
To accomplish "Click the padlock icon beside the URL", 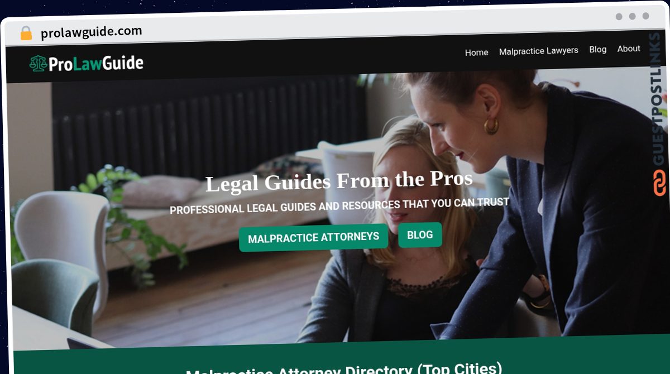I will point(26,33).
